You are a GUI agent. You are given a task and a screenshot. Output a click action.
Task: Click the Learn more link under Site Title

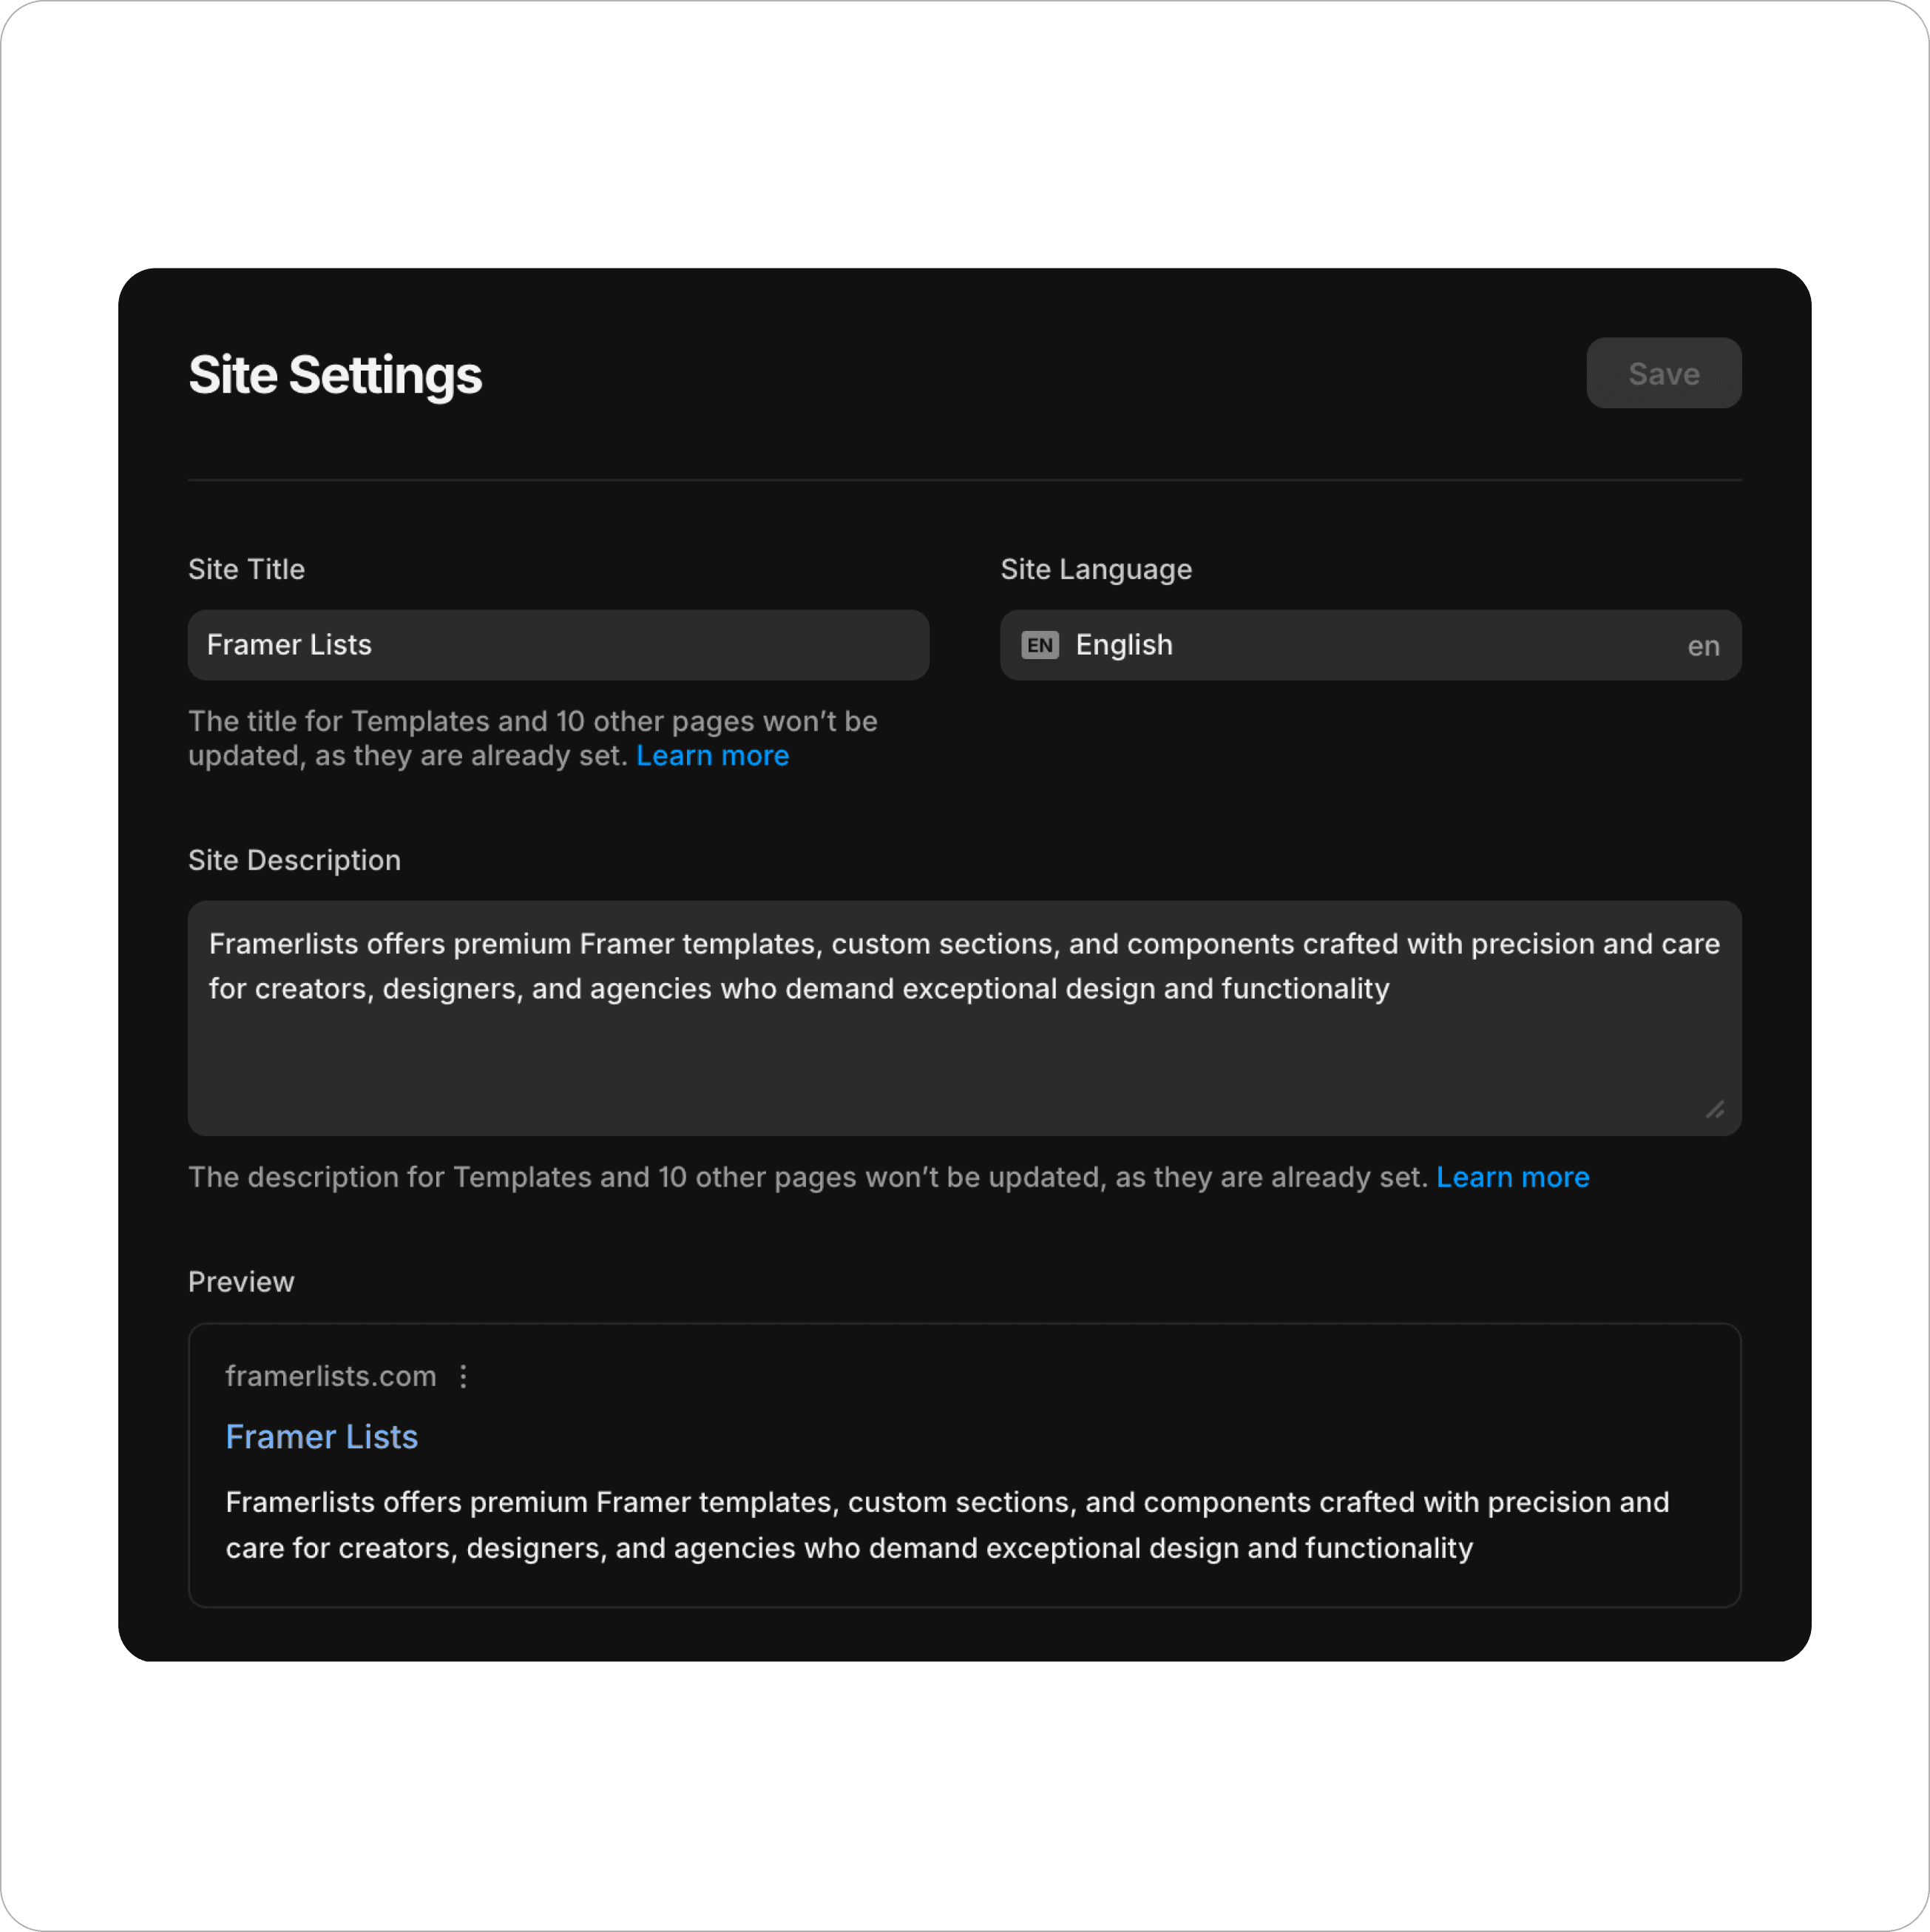click(712, 754)
